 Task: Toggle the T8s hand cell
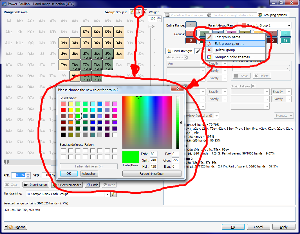coord(75,65)
